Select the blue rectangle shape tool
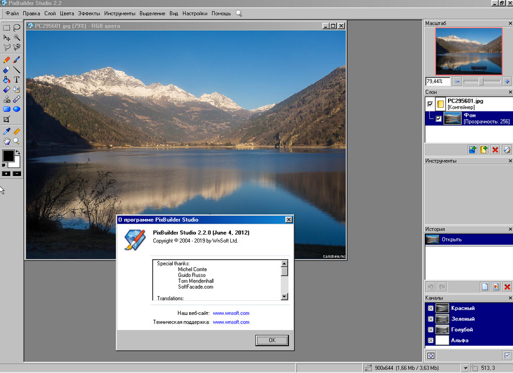This screenshot has height=373, width=513. click(6, 109)
